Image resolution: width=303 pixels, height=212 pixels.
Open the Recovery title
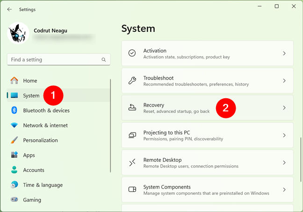point(154,105)
